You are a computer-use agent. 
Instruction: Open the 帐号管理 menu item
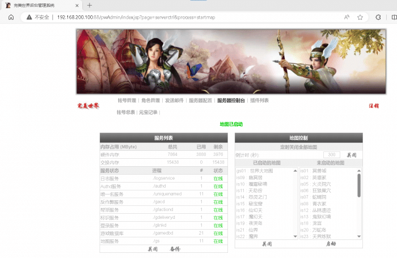point(126,100)
